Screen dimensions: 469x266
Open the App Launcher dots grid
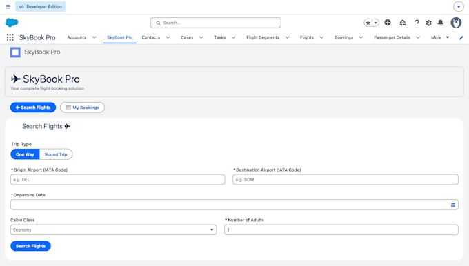[x=10, y=37]
